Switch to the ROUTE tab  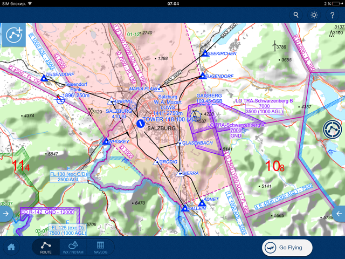click(x=46, y=247)
